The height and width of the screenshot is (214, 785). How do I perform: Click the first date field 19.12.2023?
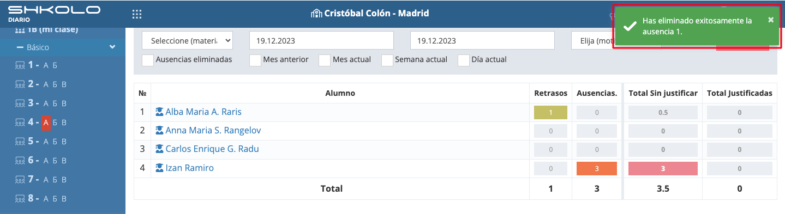(321, 41)
